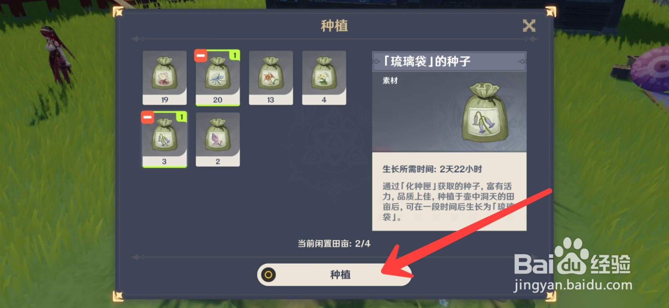Click the character standing in the grass
The height and width of the screenshot is (308, 669).
click(58, 56)
